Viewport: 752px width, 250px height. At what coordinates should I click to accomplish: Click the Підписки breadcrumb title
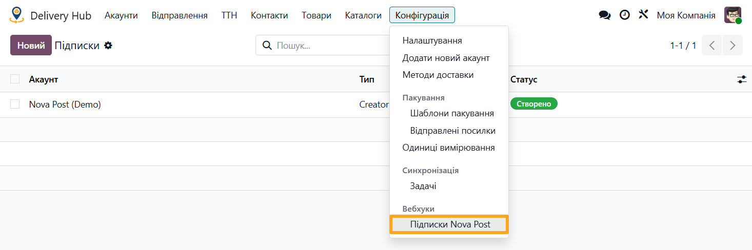pos(77,46)
